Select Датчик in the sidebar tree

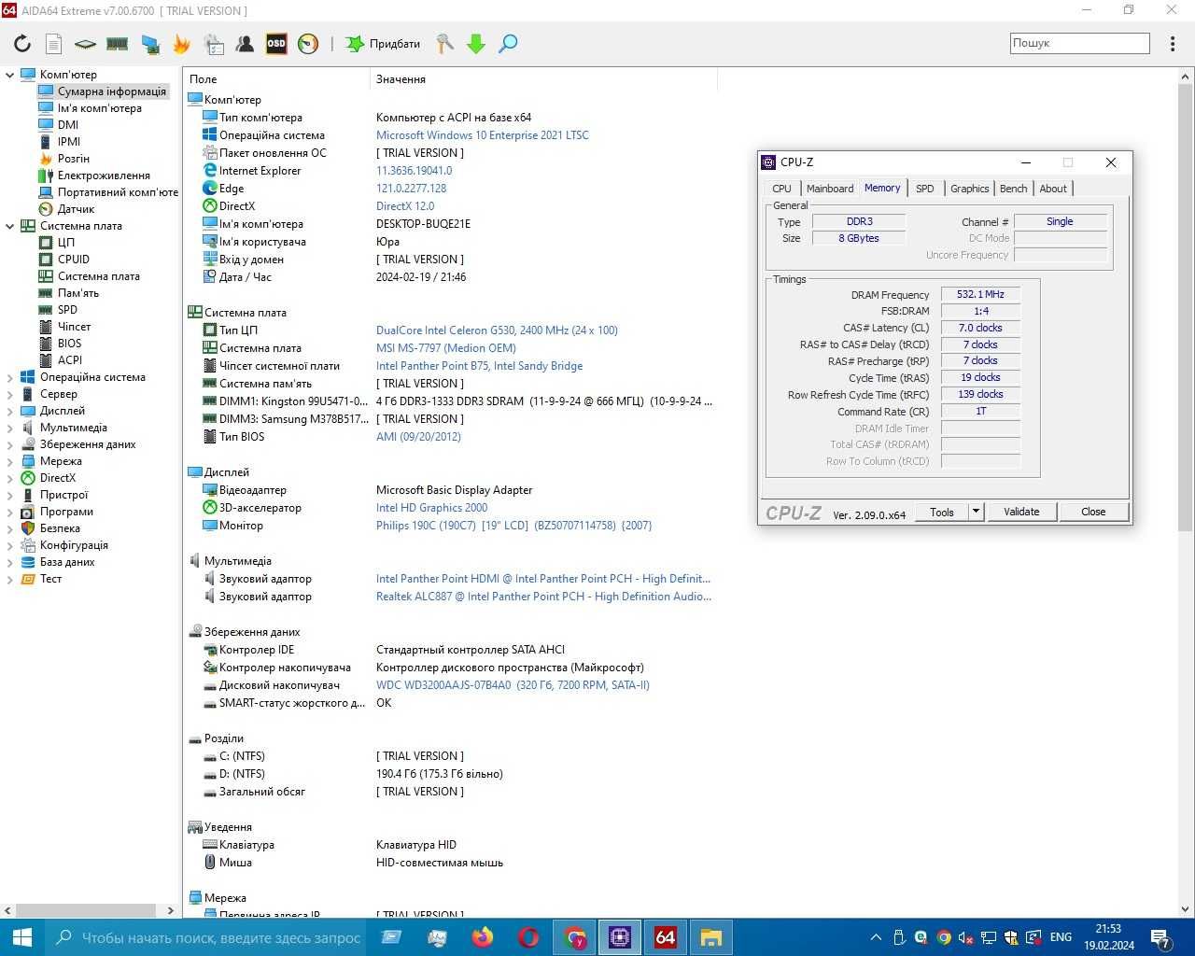(x=77, y=209)
